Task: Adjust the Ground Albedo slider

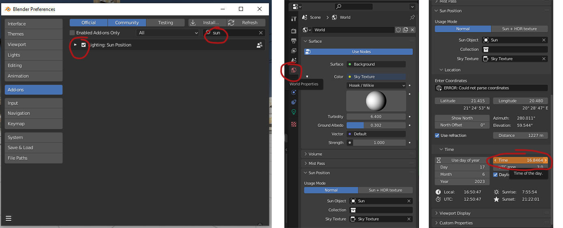Action: [x=376, y=125]
